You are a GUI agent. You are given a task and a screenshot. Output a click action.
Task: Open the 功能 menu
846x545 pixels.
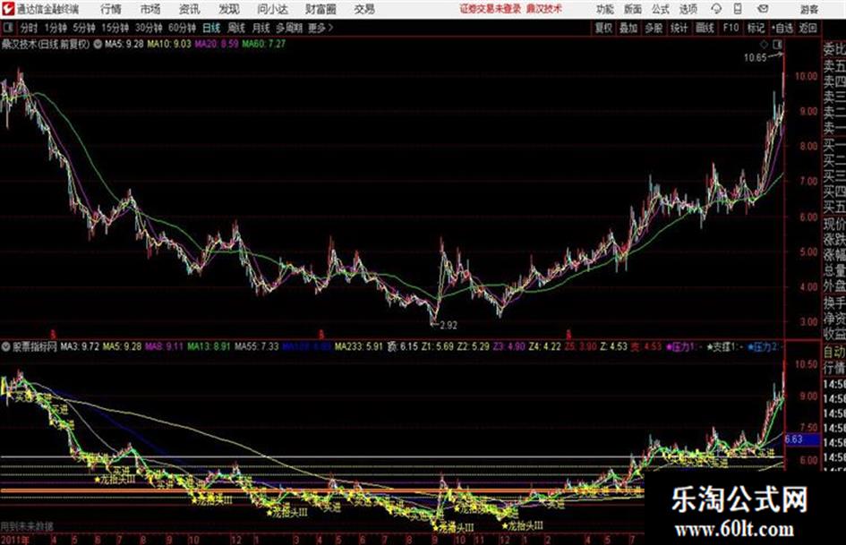pyautogui.click(x=605, y=9)
